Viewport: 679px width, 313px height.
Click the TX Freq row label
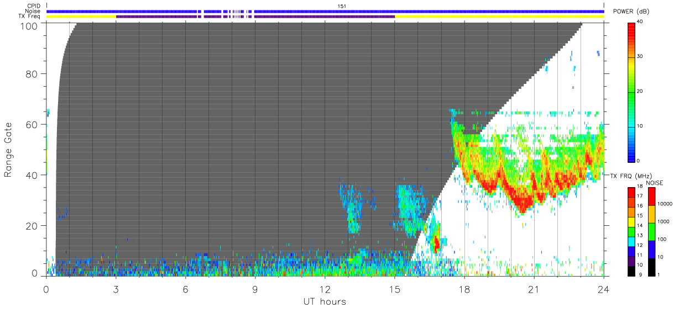point(30,17)
